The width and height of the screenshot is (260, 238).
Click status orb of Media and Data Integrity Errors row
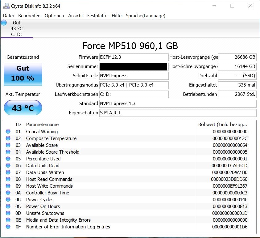(8, 220)
